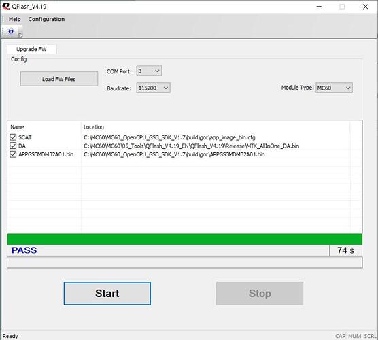Click the CAP status bar indicator

click(x=340, y=336)
